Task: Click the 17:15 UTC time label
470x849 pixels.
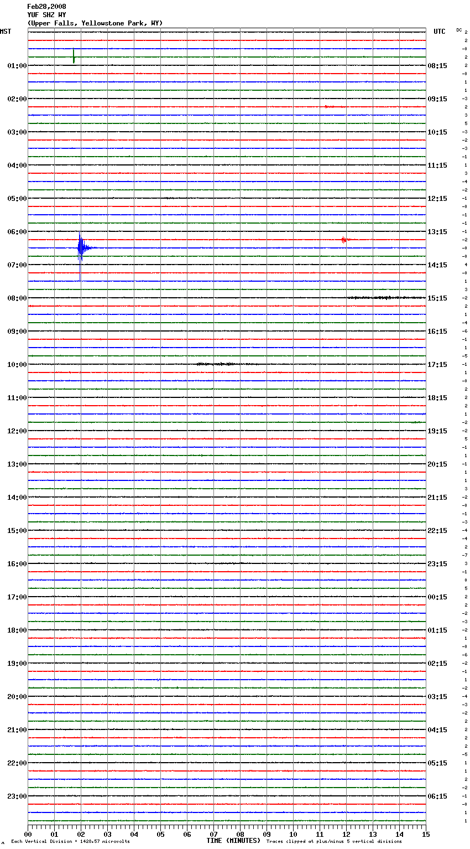Action: coord(437,365)
